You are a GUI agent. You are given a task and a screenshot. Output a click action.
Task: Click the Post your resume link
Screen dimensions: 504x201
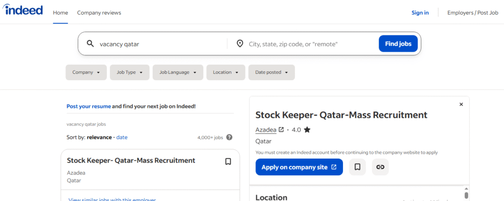(89, 106)
